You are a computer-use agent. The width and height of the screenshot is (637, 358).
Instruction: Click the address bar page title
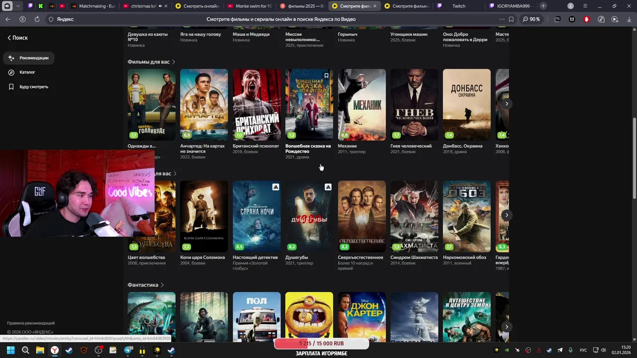point(281,19)
